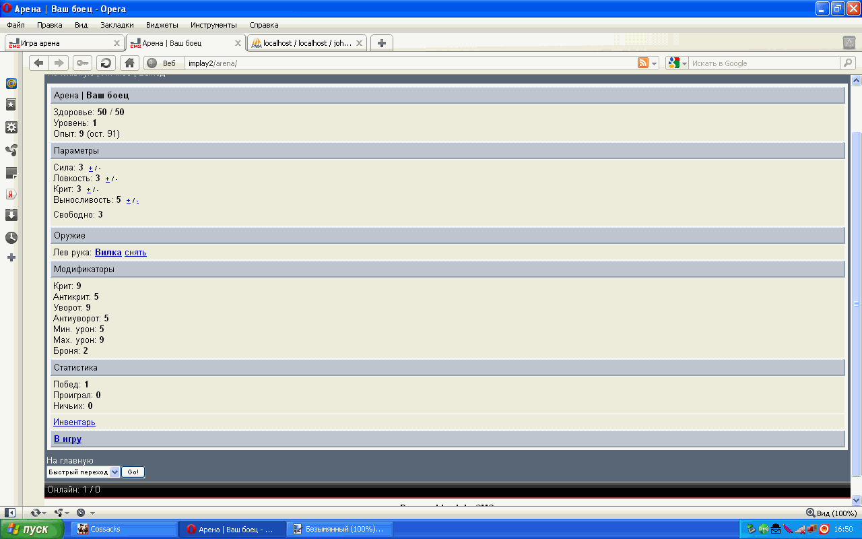The image size is (862, 539).
Task: Open the Инструменты menu
Action: [x=213, y=25]
